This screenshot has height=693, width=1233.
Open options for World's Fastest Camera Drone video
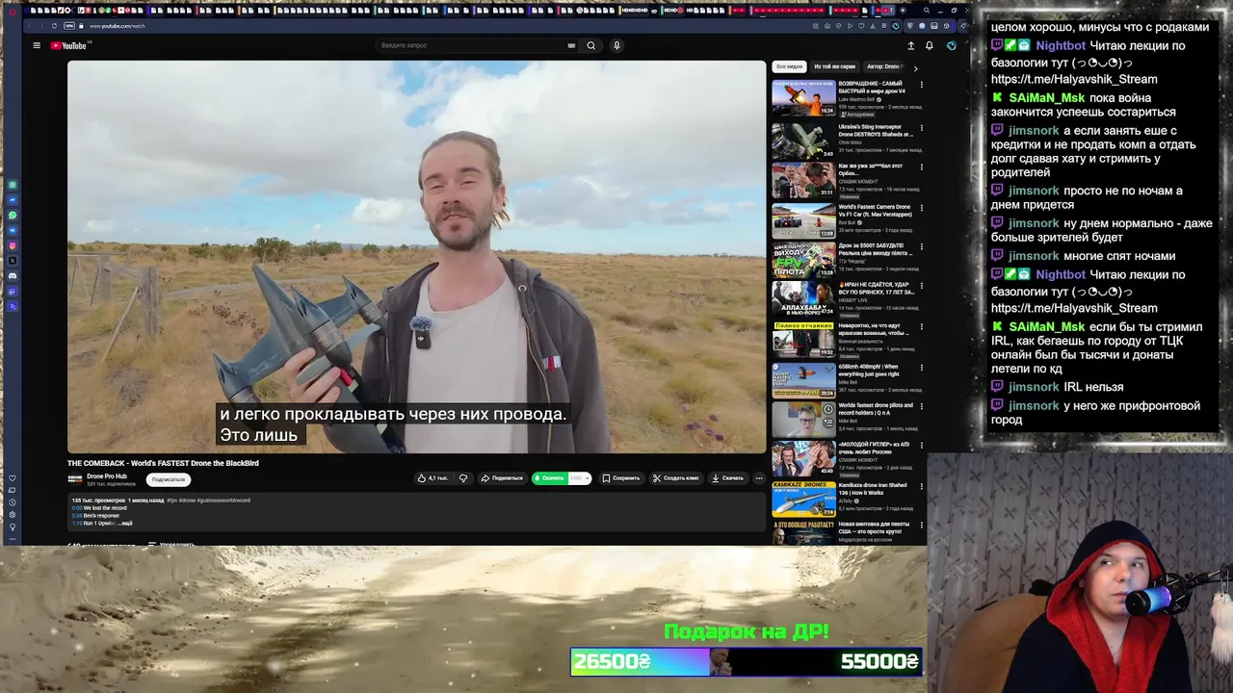click(x=921, y=207)
